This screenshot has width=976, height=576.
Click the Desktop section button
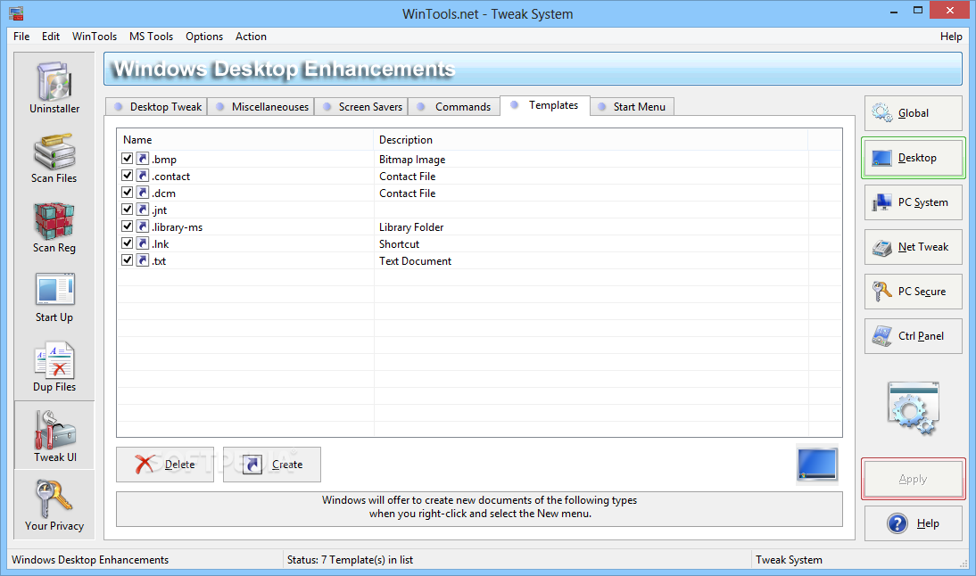coord(914,158)
